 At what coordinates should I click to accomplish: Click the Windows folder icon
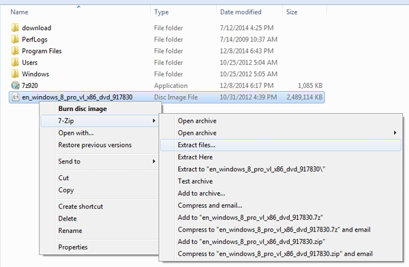click(x=15, y=74)
